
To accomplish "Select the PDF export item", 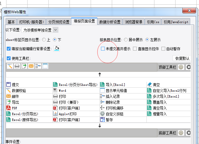I will (29, 108).
